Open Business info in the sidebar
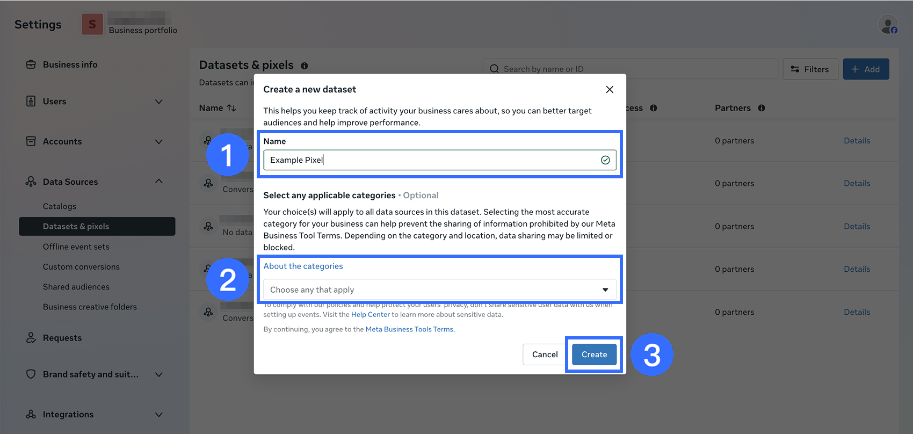The height and width of the screenshot is (434, 913). (70, 64)
